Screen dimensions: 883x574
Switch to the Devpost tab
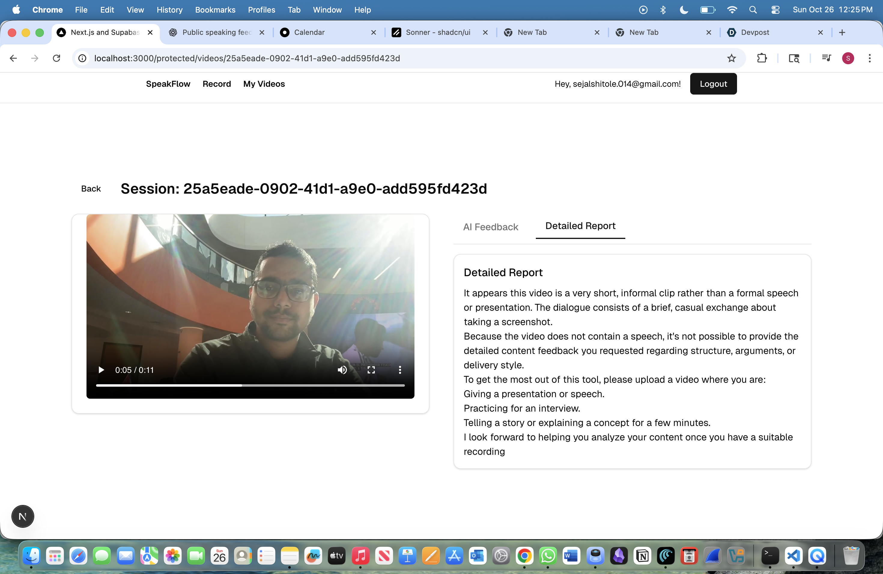point(755,32)
